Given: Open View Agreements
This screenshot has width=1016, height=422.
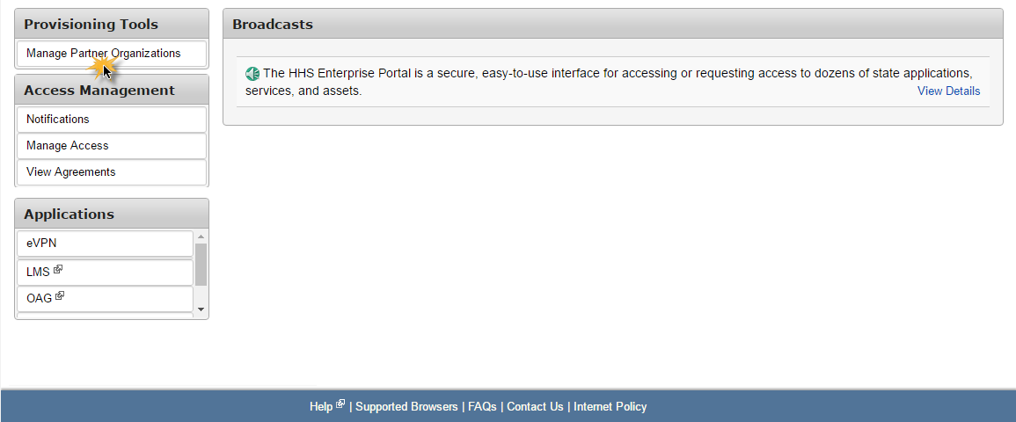Looking at the screenshot, I should [112, 172].
